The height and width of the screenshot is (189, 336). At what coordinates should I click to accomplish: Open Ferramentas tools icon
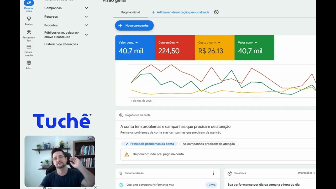point(29,32)
